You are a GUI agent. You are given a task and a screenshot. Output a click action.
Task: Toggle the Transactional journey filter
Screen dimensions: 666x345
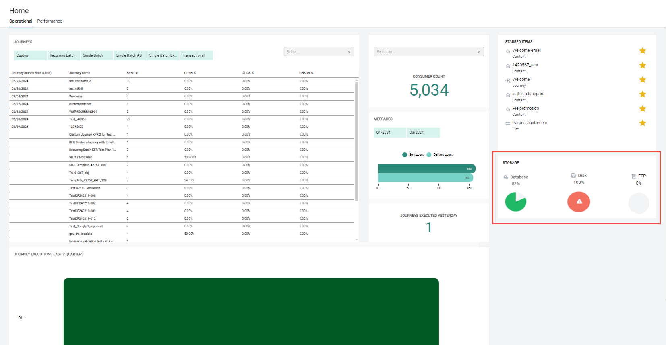[196, 55]
